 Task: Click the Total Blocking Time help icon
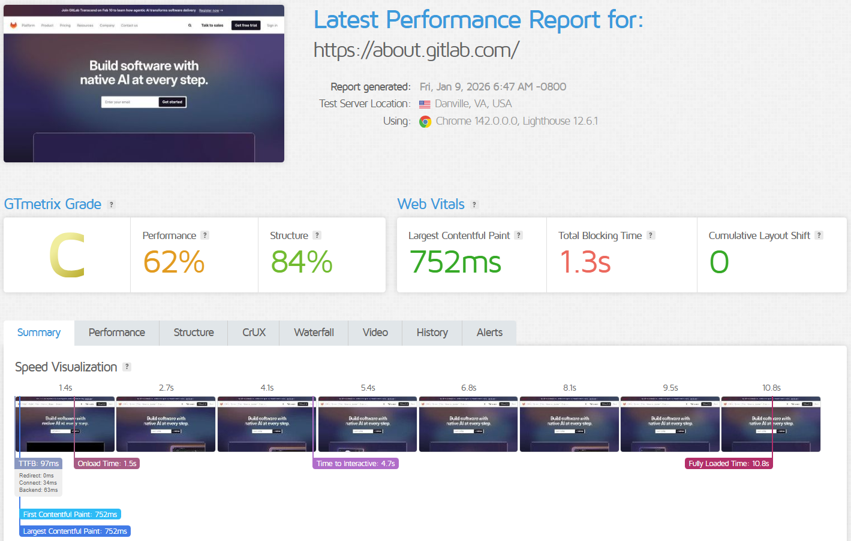651,235
